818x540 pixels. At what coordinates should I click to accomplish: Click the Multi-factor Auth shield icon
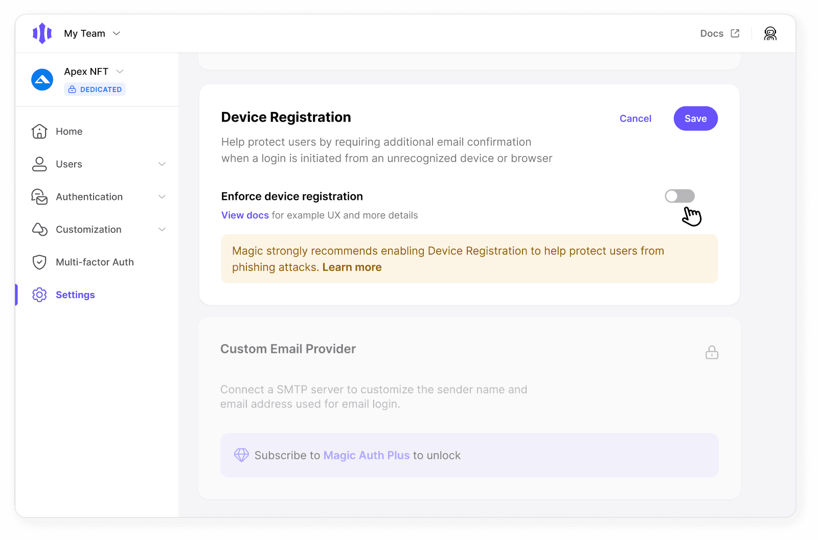coord(39,262)
